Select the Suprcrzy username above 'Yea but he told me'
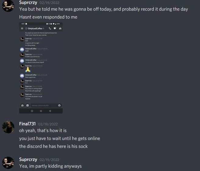 [28, 2]
